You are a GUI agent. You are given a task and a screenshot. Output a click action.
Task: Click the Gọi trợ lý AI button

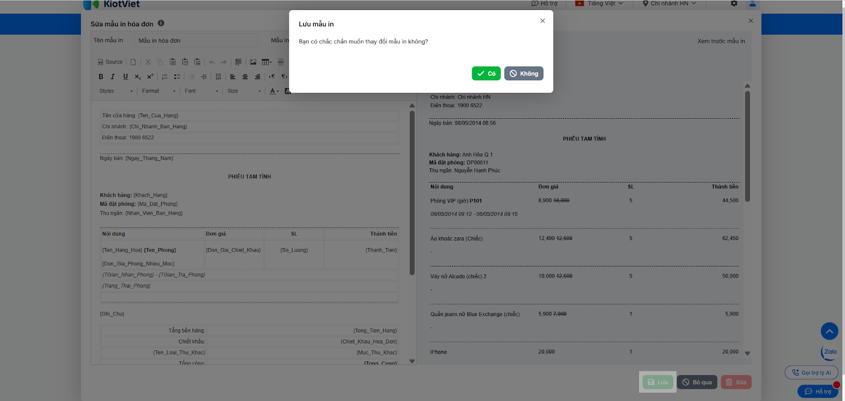point(812,373)
